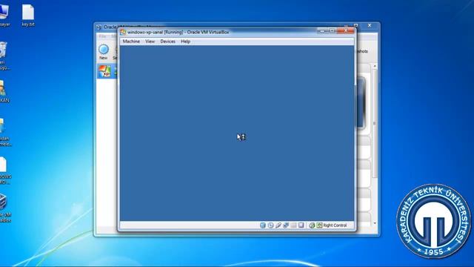Click scroll-up arrow in Manager details pane
Screen dimensions: 474x267
point(375,66)
